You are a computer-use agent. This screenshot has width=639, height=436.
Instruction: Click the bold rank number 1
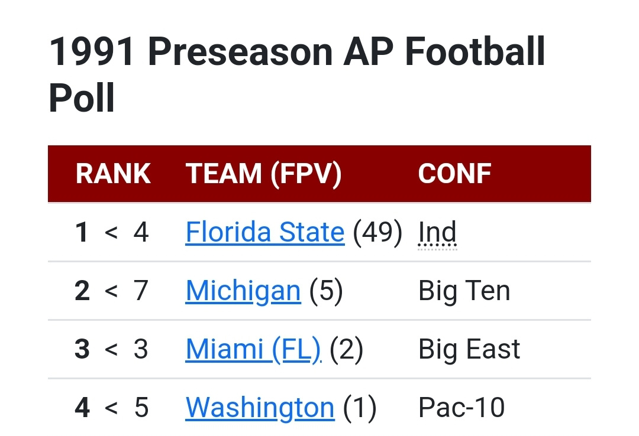(x=82, y=232)
